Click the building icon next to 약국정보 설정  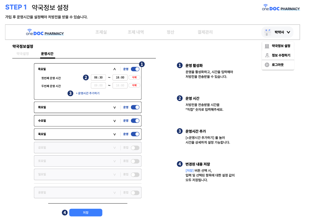click(267, 46)
